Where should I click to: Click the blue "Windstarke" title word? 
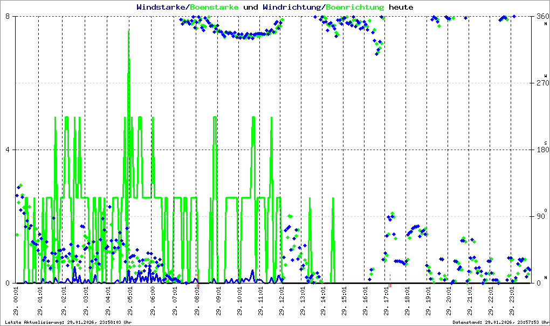(161, 8)
